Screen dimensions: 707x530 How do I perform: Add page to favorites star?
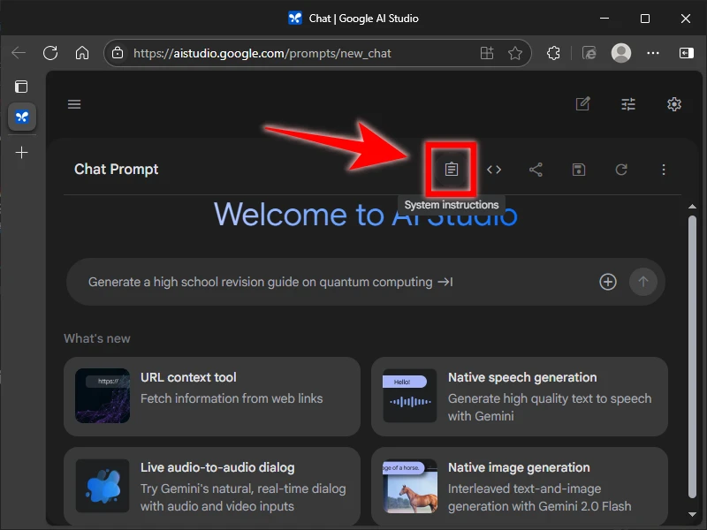(515, 53)
